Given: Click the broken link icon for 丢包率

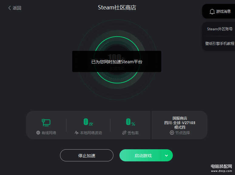Looking at the screenshot, I should (124, 133).
